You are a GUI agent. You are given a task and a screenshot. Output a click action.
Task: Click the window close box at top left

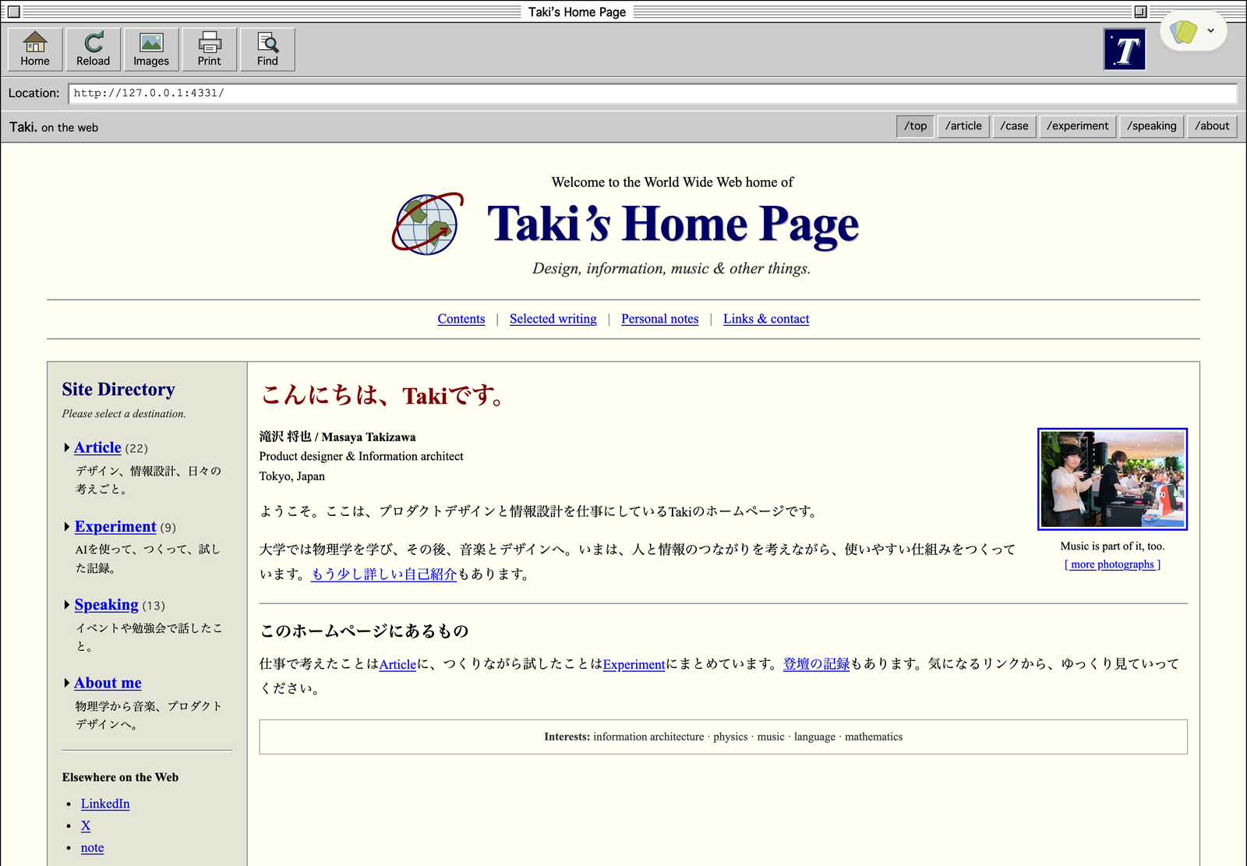[x=13, y=12]
